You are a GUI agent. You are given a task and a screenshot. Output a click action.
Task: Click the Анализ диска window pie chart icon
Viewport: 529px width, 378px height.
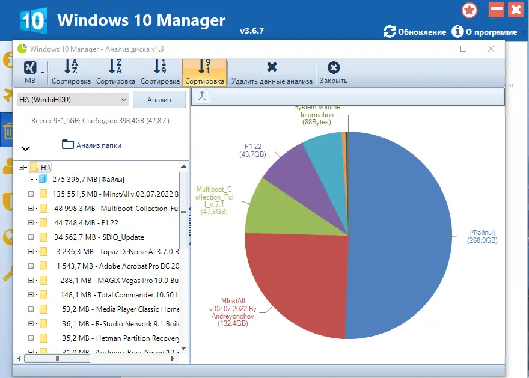pyautogui.click(x=22, y=49)
